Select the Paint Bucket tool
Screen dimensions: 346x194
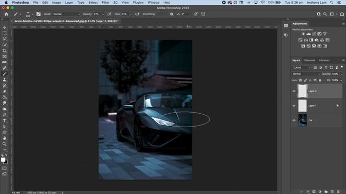(4, 97)
